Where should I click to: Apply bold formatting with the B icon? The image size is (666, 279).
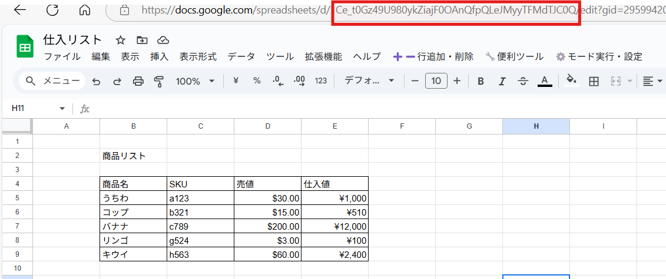coord(481,82)
